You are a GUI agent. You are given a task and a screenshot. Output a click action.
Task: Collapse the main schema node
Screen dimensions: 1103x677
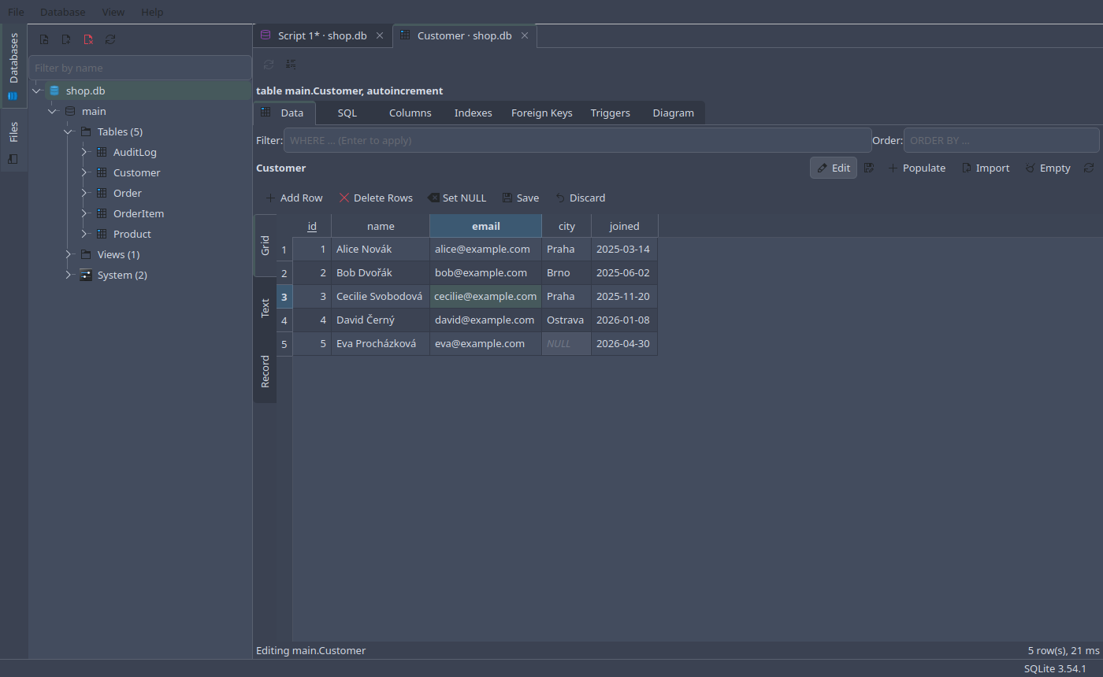coord(52,111)
